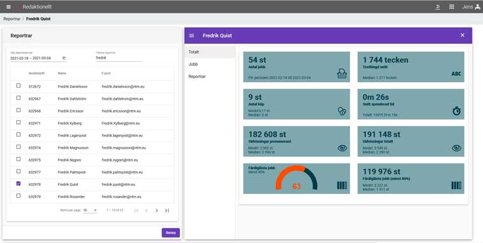This screenshot has width=483, height=243.
Task: Go to last page of reporter list
Action: point(167,211)
